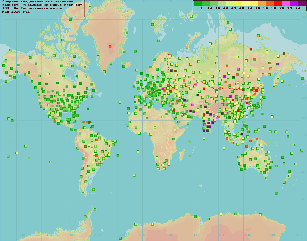The image size is (307, 241).
Task: Click legend value 72
Action: tap(298, 8)
